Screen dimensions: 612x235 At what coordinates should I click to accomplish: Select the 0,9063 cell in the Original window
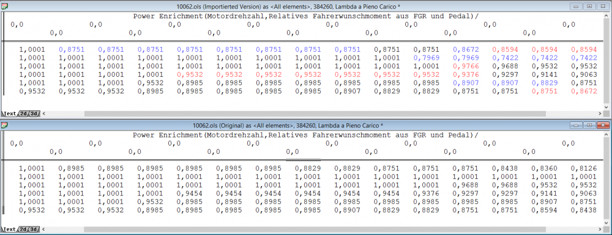pyautogui.click(x=584, y=193)
